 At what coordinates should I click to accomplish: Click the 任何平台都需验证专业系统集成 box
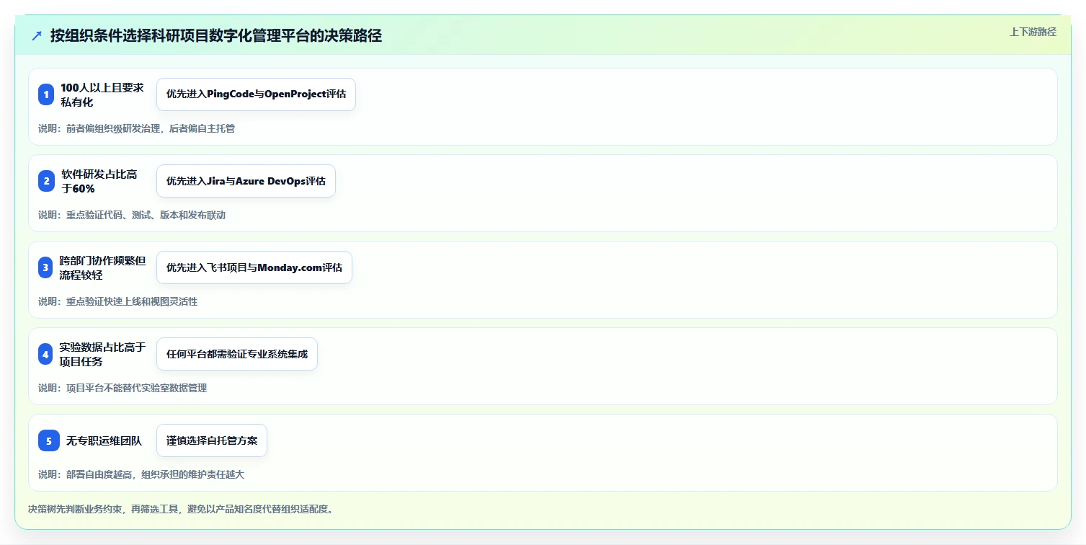pyautogui.click(x=237, y=354)
